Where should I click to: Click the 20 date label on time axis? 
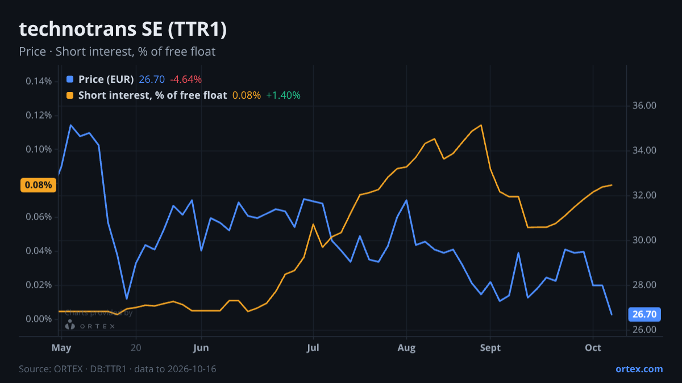tap(136, 348)
